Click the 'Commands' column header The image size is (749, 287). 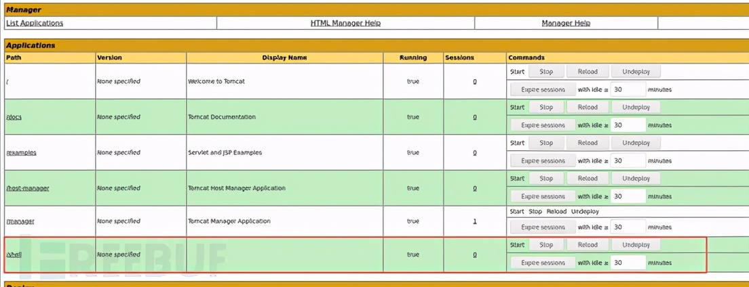[x=526, y=58]
